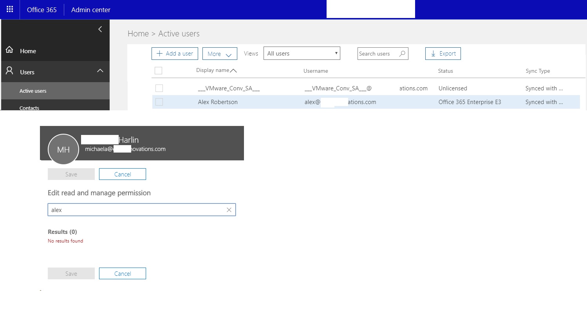Image resolution: width=587 pixels, height=336 pixels.
Task: Open Active users in the sidebar
Action: coord(33,90)
